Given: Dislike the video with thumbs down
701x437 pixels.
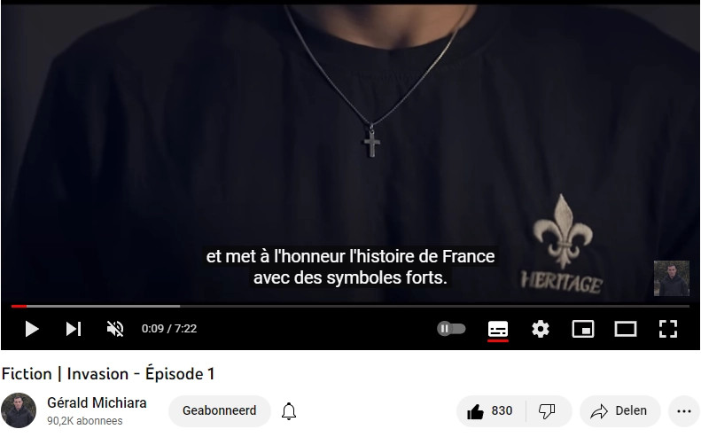Looking at the screenshot, I should (547, 410).
